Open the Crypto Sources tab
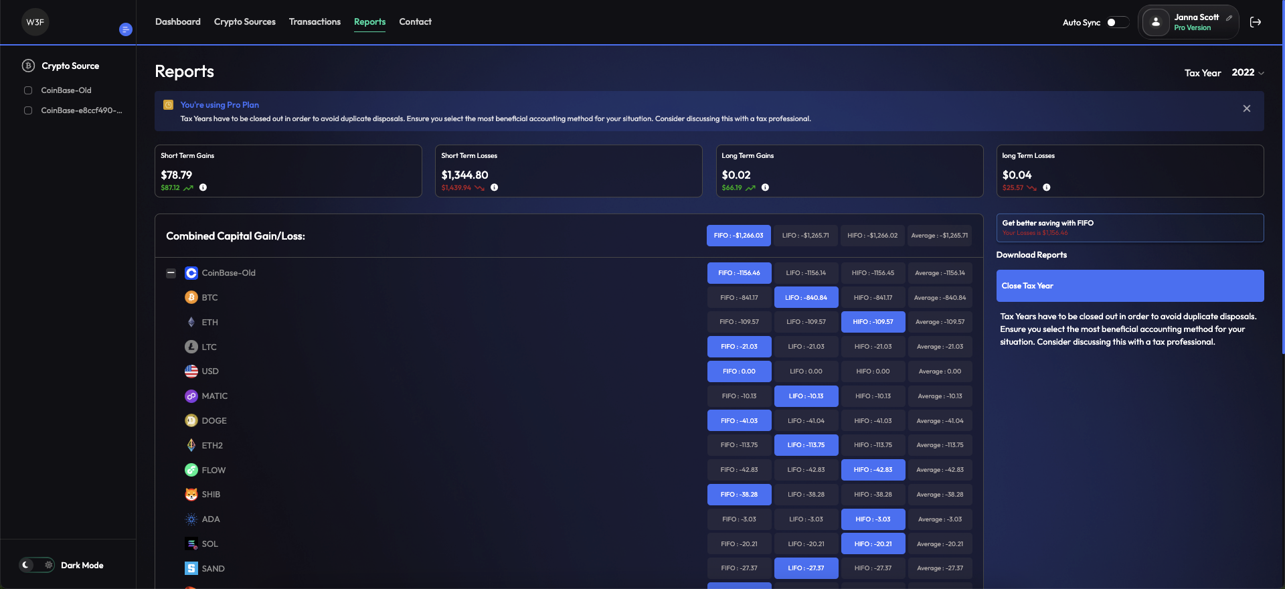 pos(245,22)
